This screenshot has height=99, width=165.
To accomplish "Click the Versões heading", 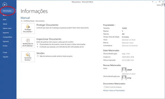I will pos(40,53).
